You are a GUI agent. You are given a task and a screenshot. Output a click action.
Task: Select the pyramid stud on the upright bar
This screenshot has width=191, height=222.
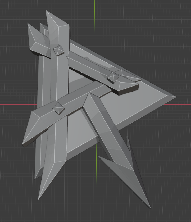point(59,50)
